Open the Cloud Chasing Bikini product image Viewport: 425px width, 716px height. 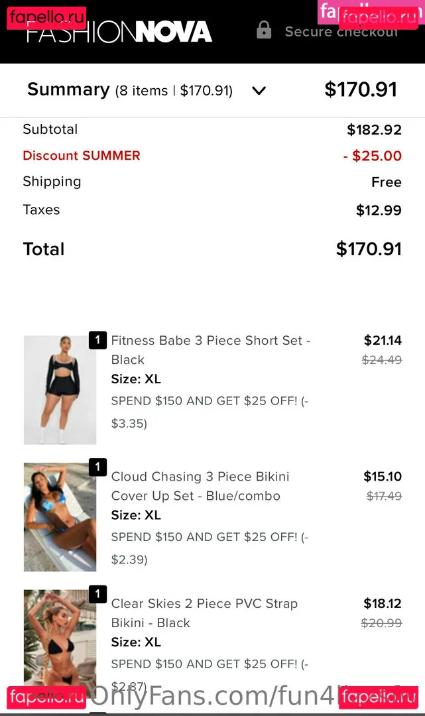[60, 517]
